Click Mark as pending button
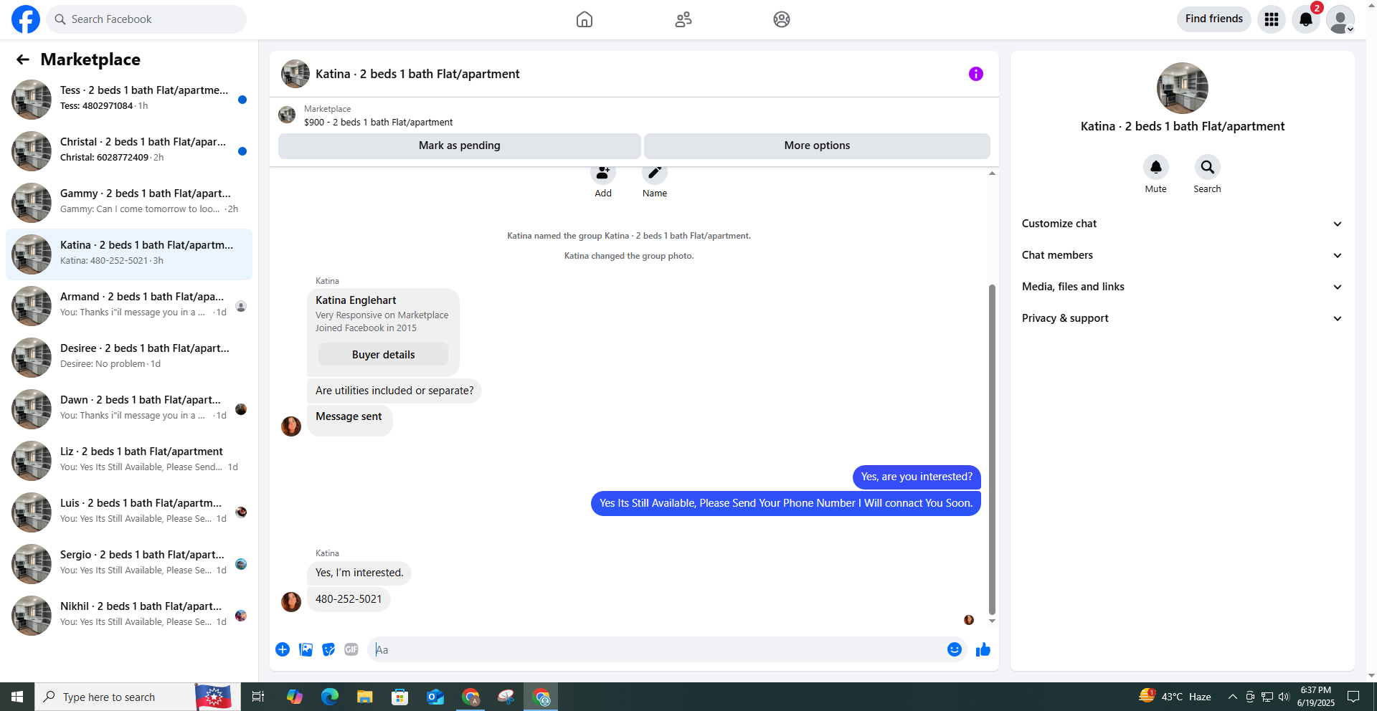1377x711 pixels. (460, 145)
